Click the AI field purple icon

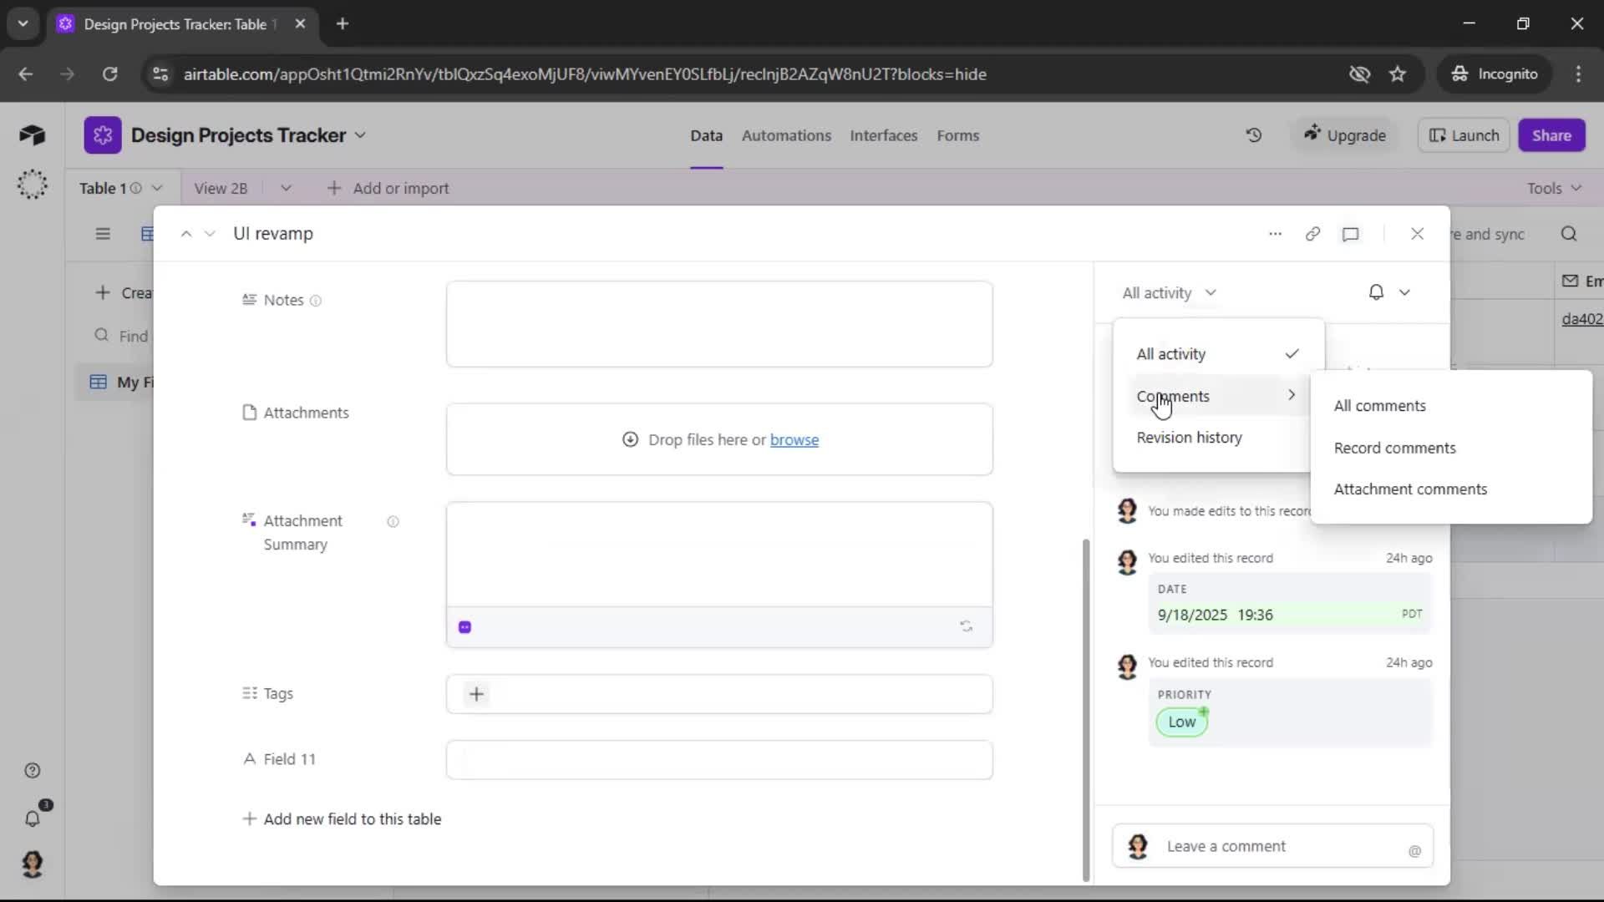coord(465,627)
